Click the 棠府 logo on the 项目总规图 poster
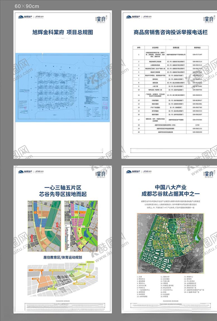Screen dimensions: 217x321 (x=101, y=19)
